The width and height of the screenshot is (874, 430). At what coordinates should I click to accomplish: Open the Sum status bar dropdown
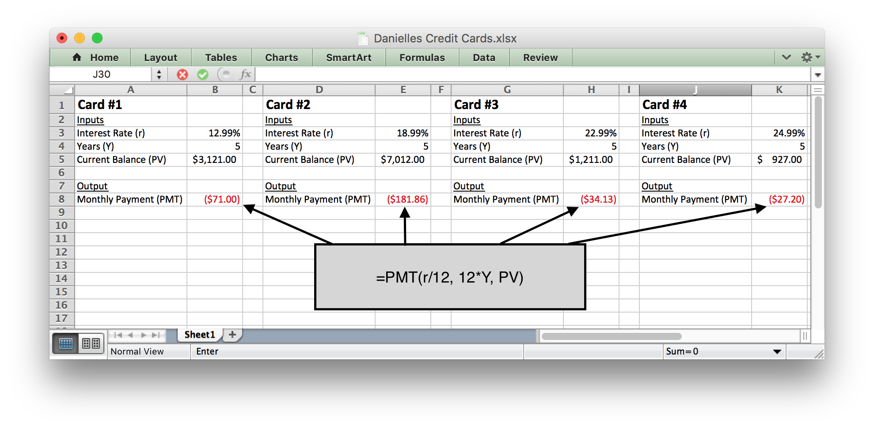(776, 351)
